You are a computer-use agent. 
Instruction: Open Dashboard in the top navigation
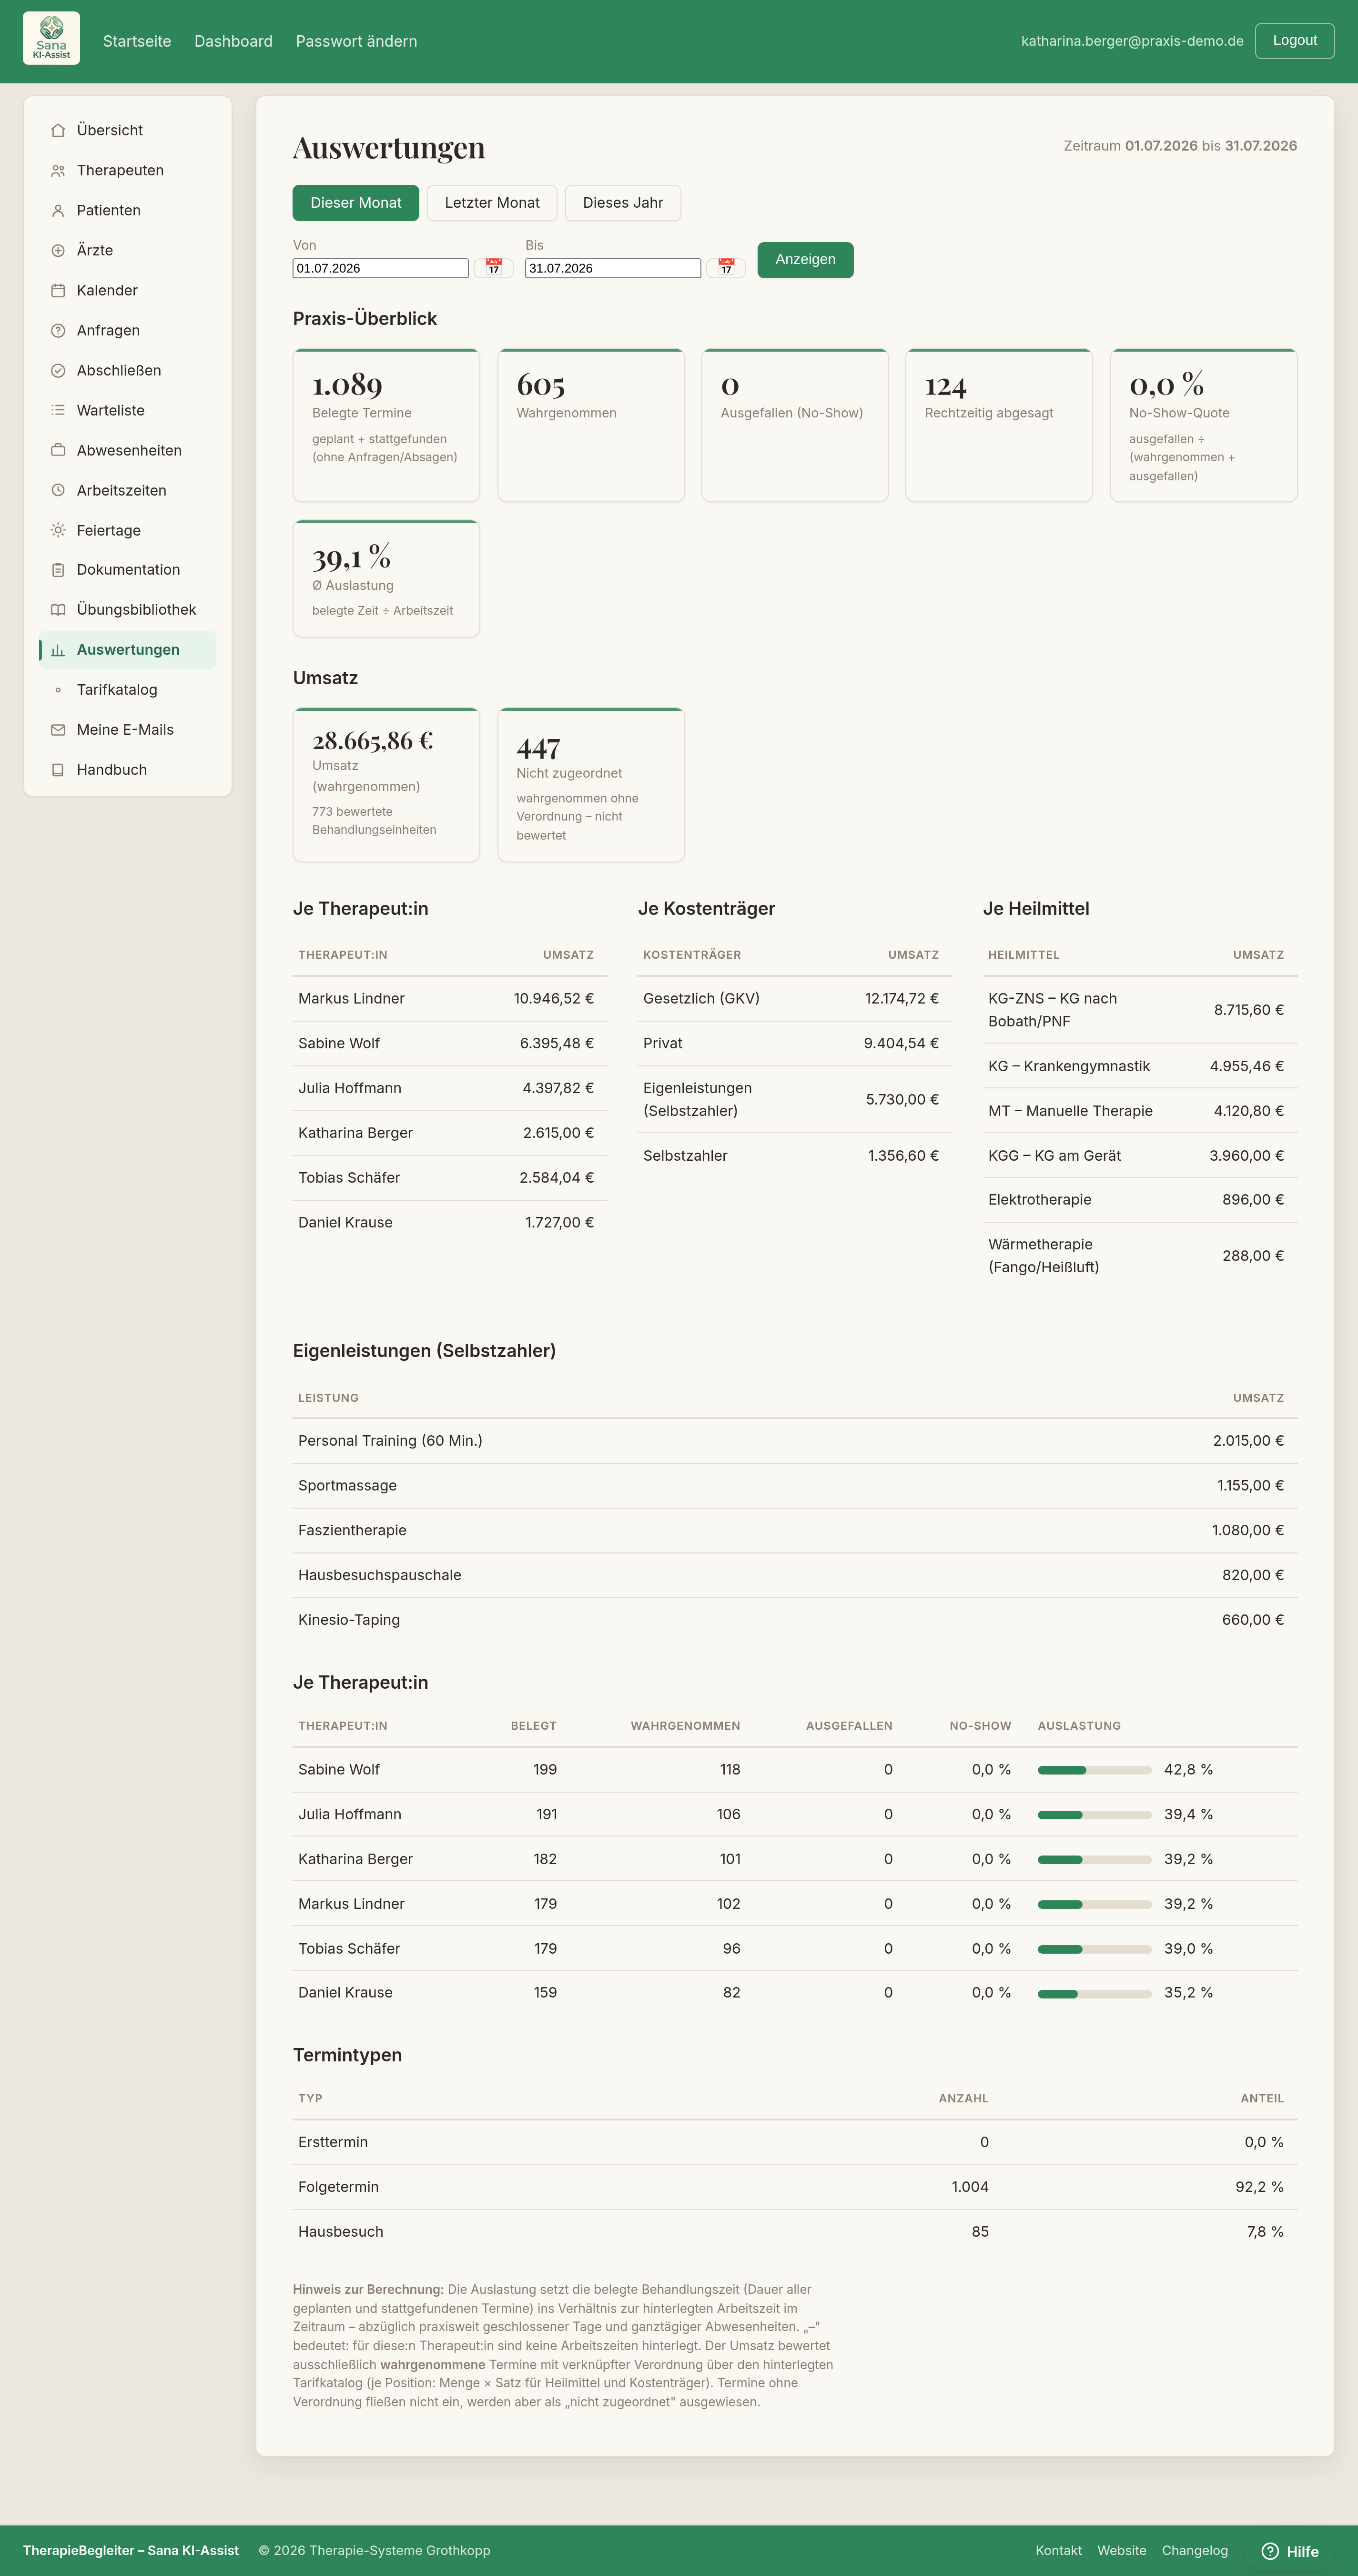[x=233, y=41]
